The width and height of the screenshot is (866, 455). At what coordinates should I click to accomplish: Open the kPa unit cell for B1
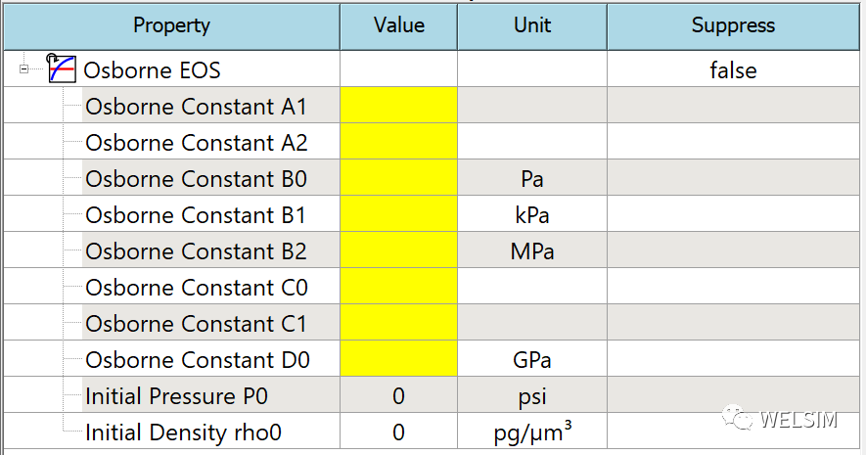pyautogui.click(x=532, y=213)
